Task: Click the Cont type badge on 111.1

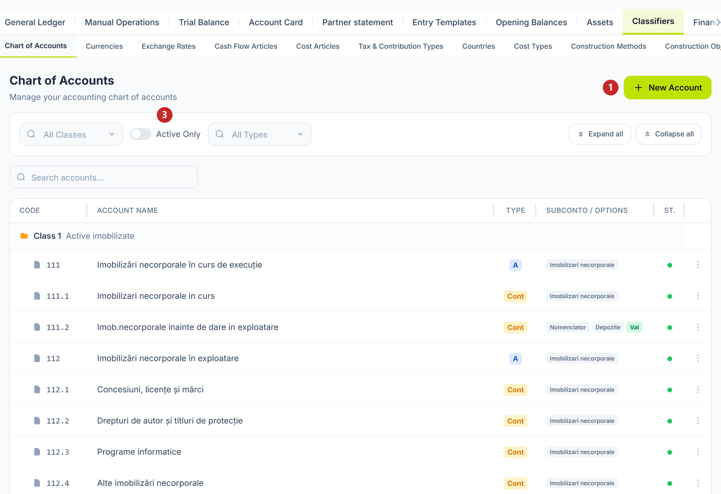Action: [515, 296]
